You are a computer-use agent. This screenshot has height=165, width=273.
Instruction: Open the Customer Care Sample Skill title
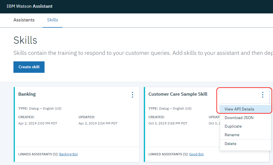178,94
